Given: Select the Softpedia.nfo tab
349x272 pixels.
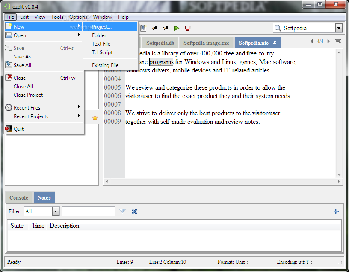Looking at the screenshot, I should coord(254,43).
